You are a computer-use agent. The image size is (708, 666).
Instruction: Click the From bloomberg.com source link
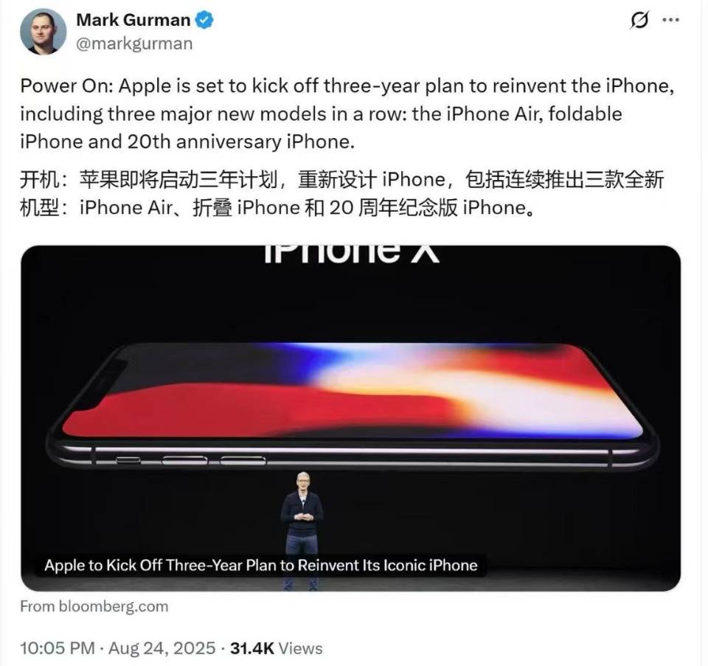coord(94,606)
